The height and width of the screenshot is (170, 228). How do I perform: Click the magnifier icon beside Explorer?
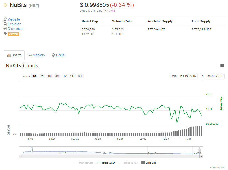5,24
